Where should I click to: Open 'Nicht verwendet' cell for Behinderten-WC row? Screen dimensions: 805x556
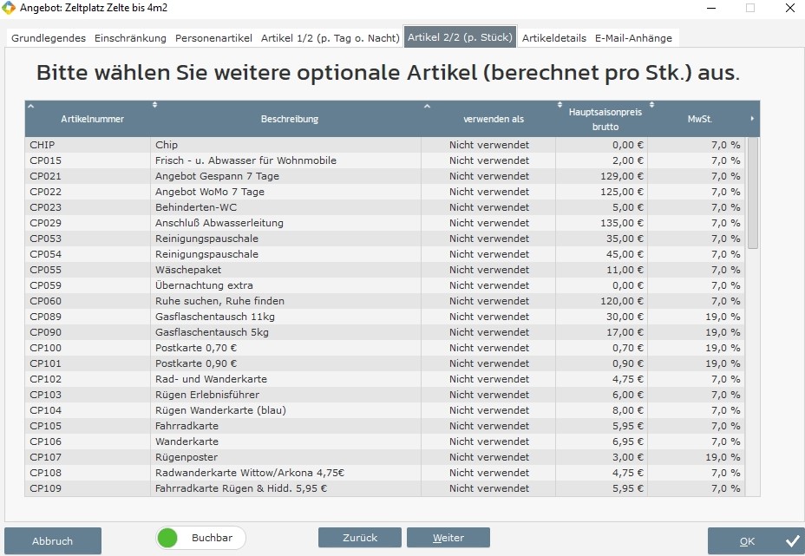pos(488,207)
